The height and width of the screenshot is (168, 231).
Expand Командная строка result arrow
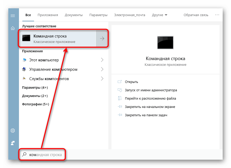pyautogui.click(x=102, y=38)
